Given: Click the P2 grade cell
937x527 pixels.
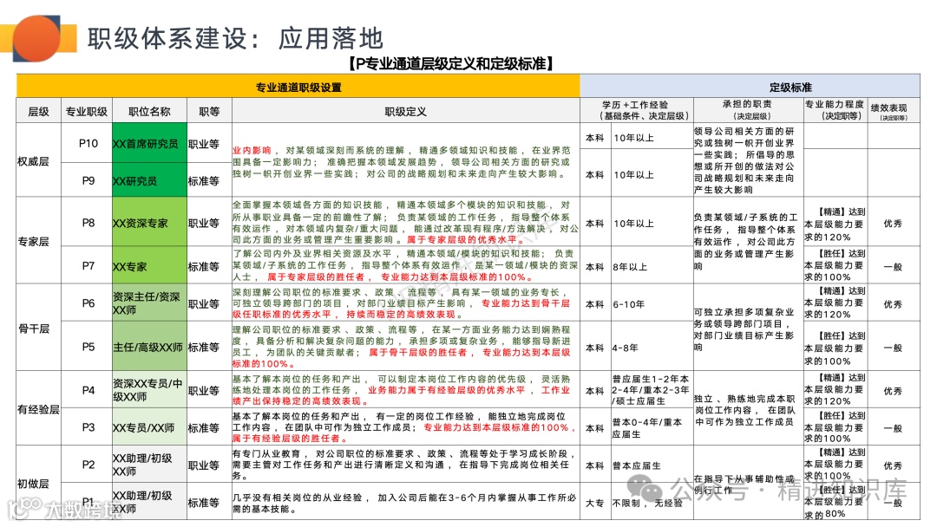Looking at the screenshot, I should pos(88,465).
